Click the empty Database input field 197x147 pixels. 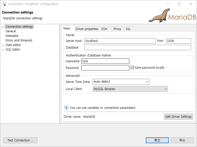[138, 48]
